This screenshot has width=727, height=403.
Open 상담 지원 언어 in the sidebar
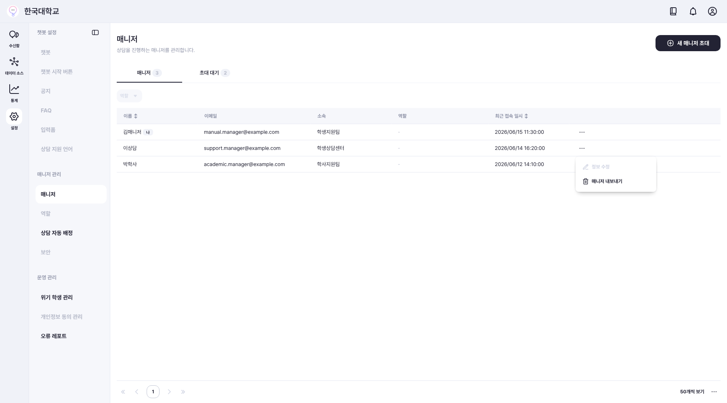point(71,149)
